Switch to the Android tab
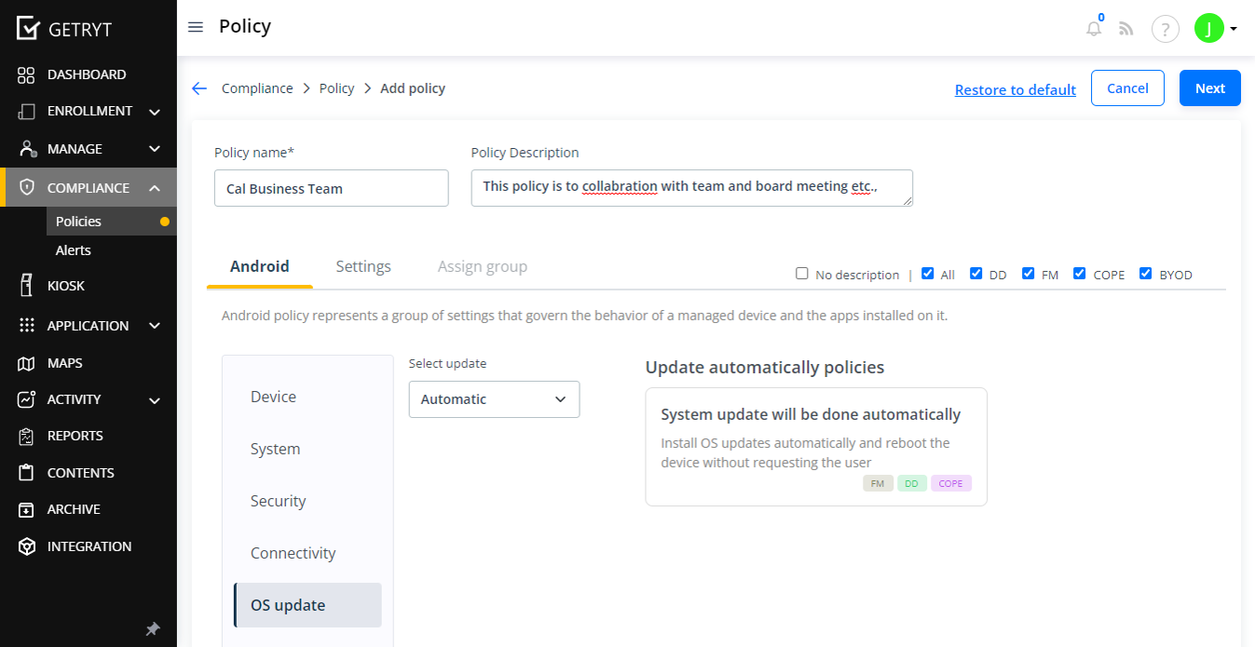This screenshot has height=647, width=1255. (x=260, y=266)
